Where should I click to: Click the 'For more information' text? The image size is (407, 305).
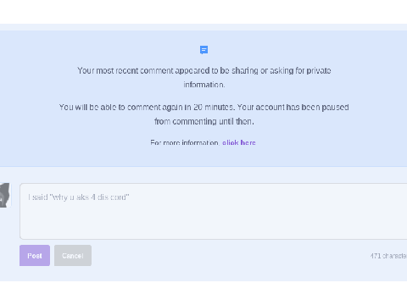click(x=184, y=142)
